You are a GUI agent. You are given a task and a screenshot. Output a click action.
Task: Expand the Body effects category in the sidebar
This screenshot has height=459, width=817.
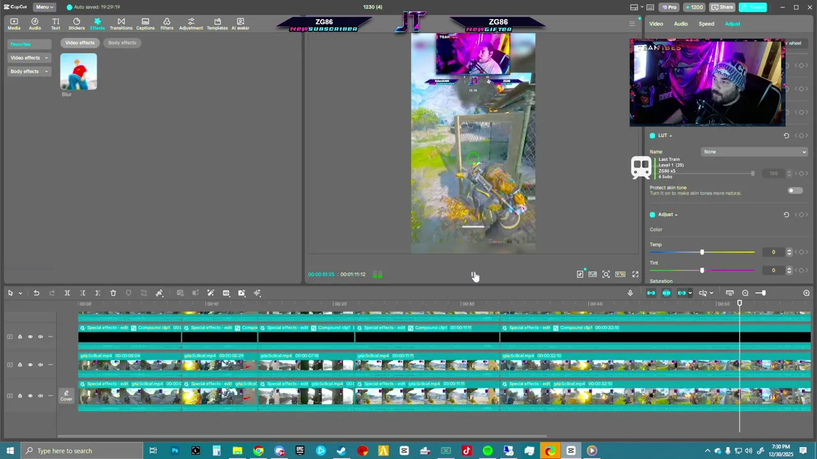click(x=29, y=71)
